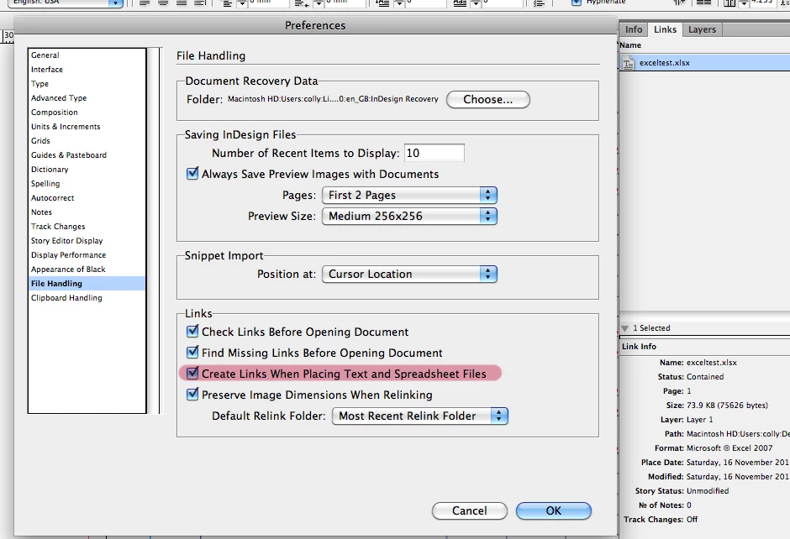
Task: Select Story Editor Display category
Action: (87, 241)
